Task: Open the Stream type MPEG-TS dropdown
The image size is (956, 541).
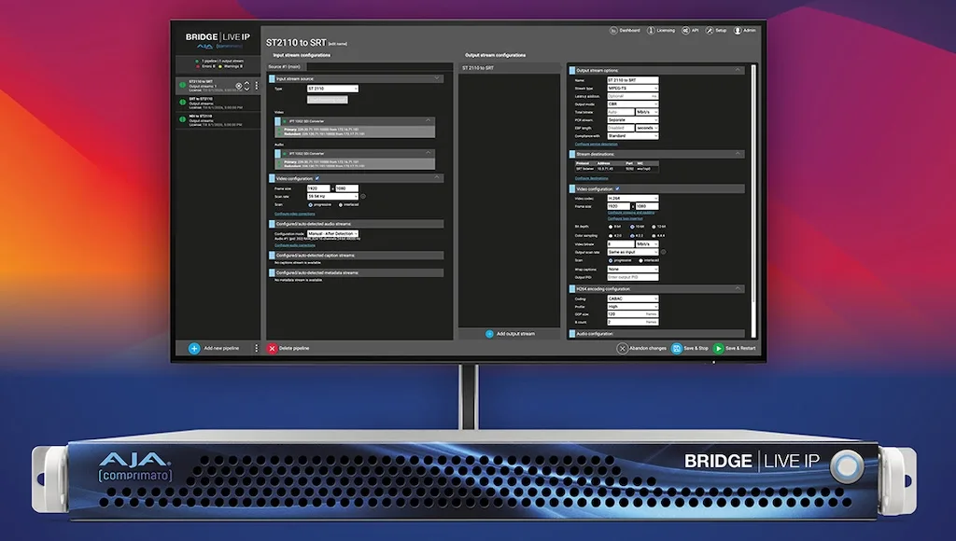Action: click(634, 88)
